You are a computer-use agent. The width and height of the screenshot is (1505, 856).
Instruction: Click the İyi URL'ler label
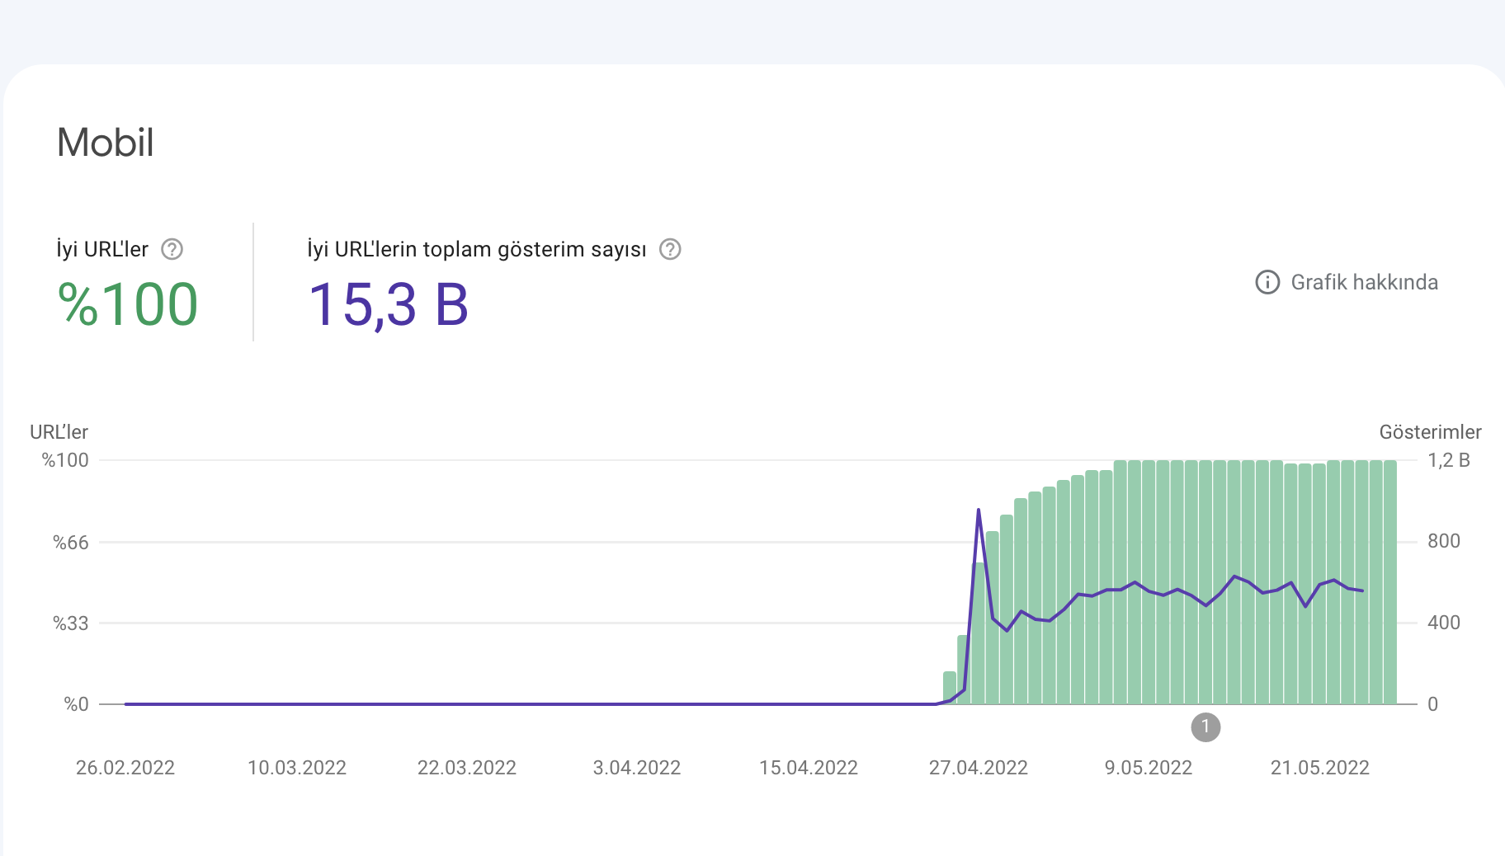click(102, 249)
